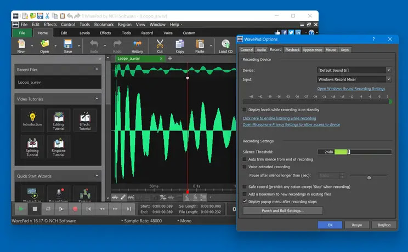
Task: Open the Region menu
Action: pos(124,25)
